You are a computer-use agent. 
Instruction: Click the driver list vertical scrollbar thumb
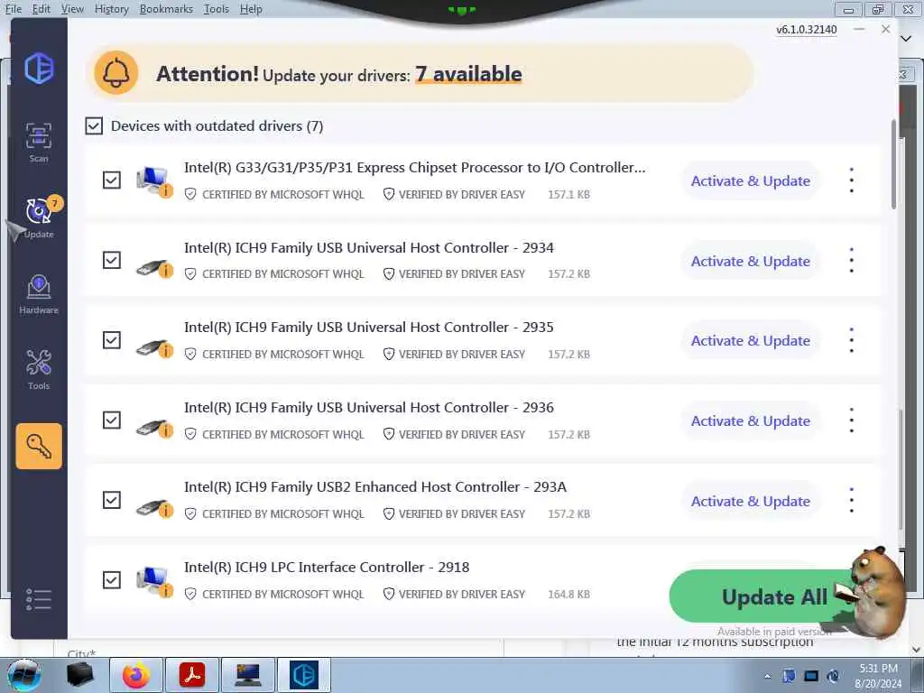[893, 165]
